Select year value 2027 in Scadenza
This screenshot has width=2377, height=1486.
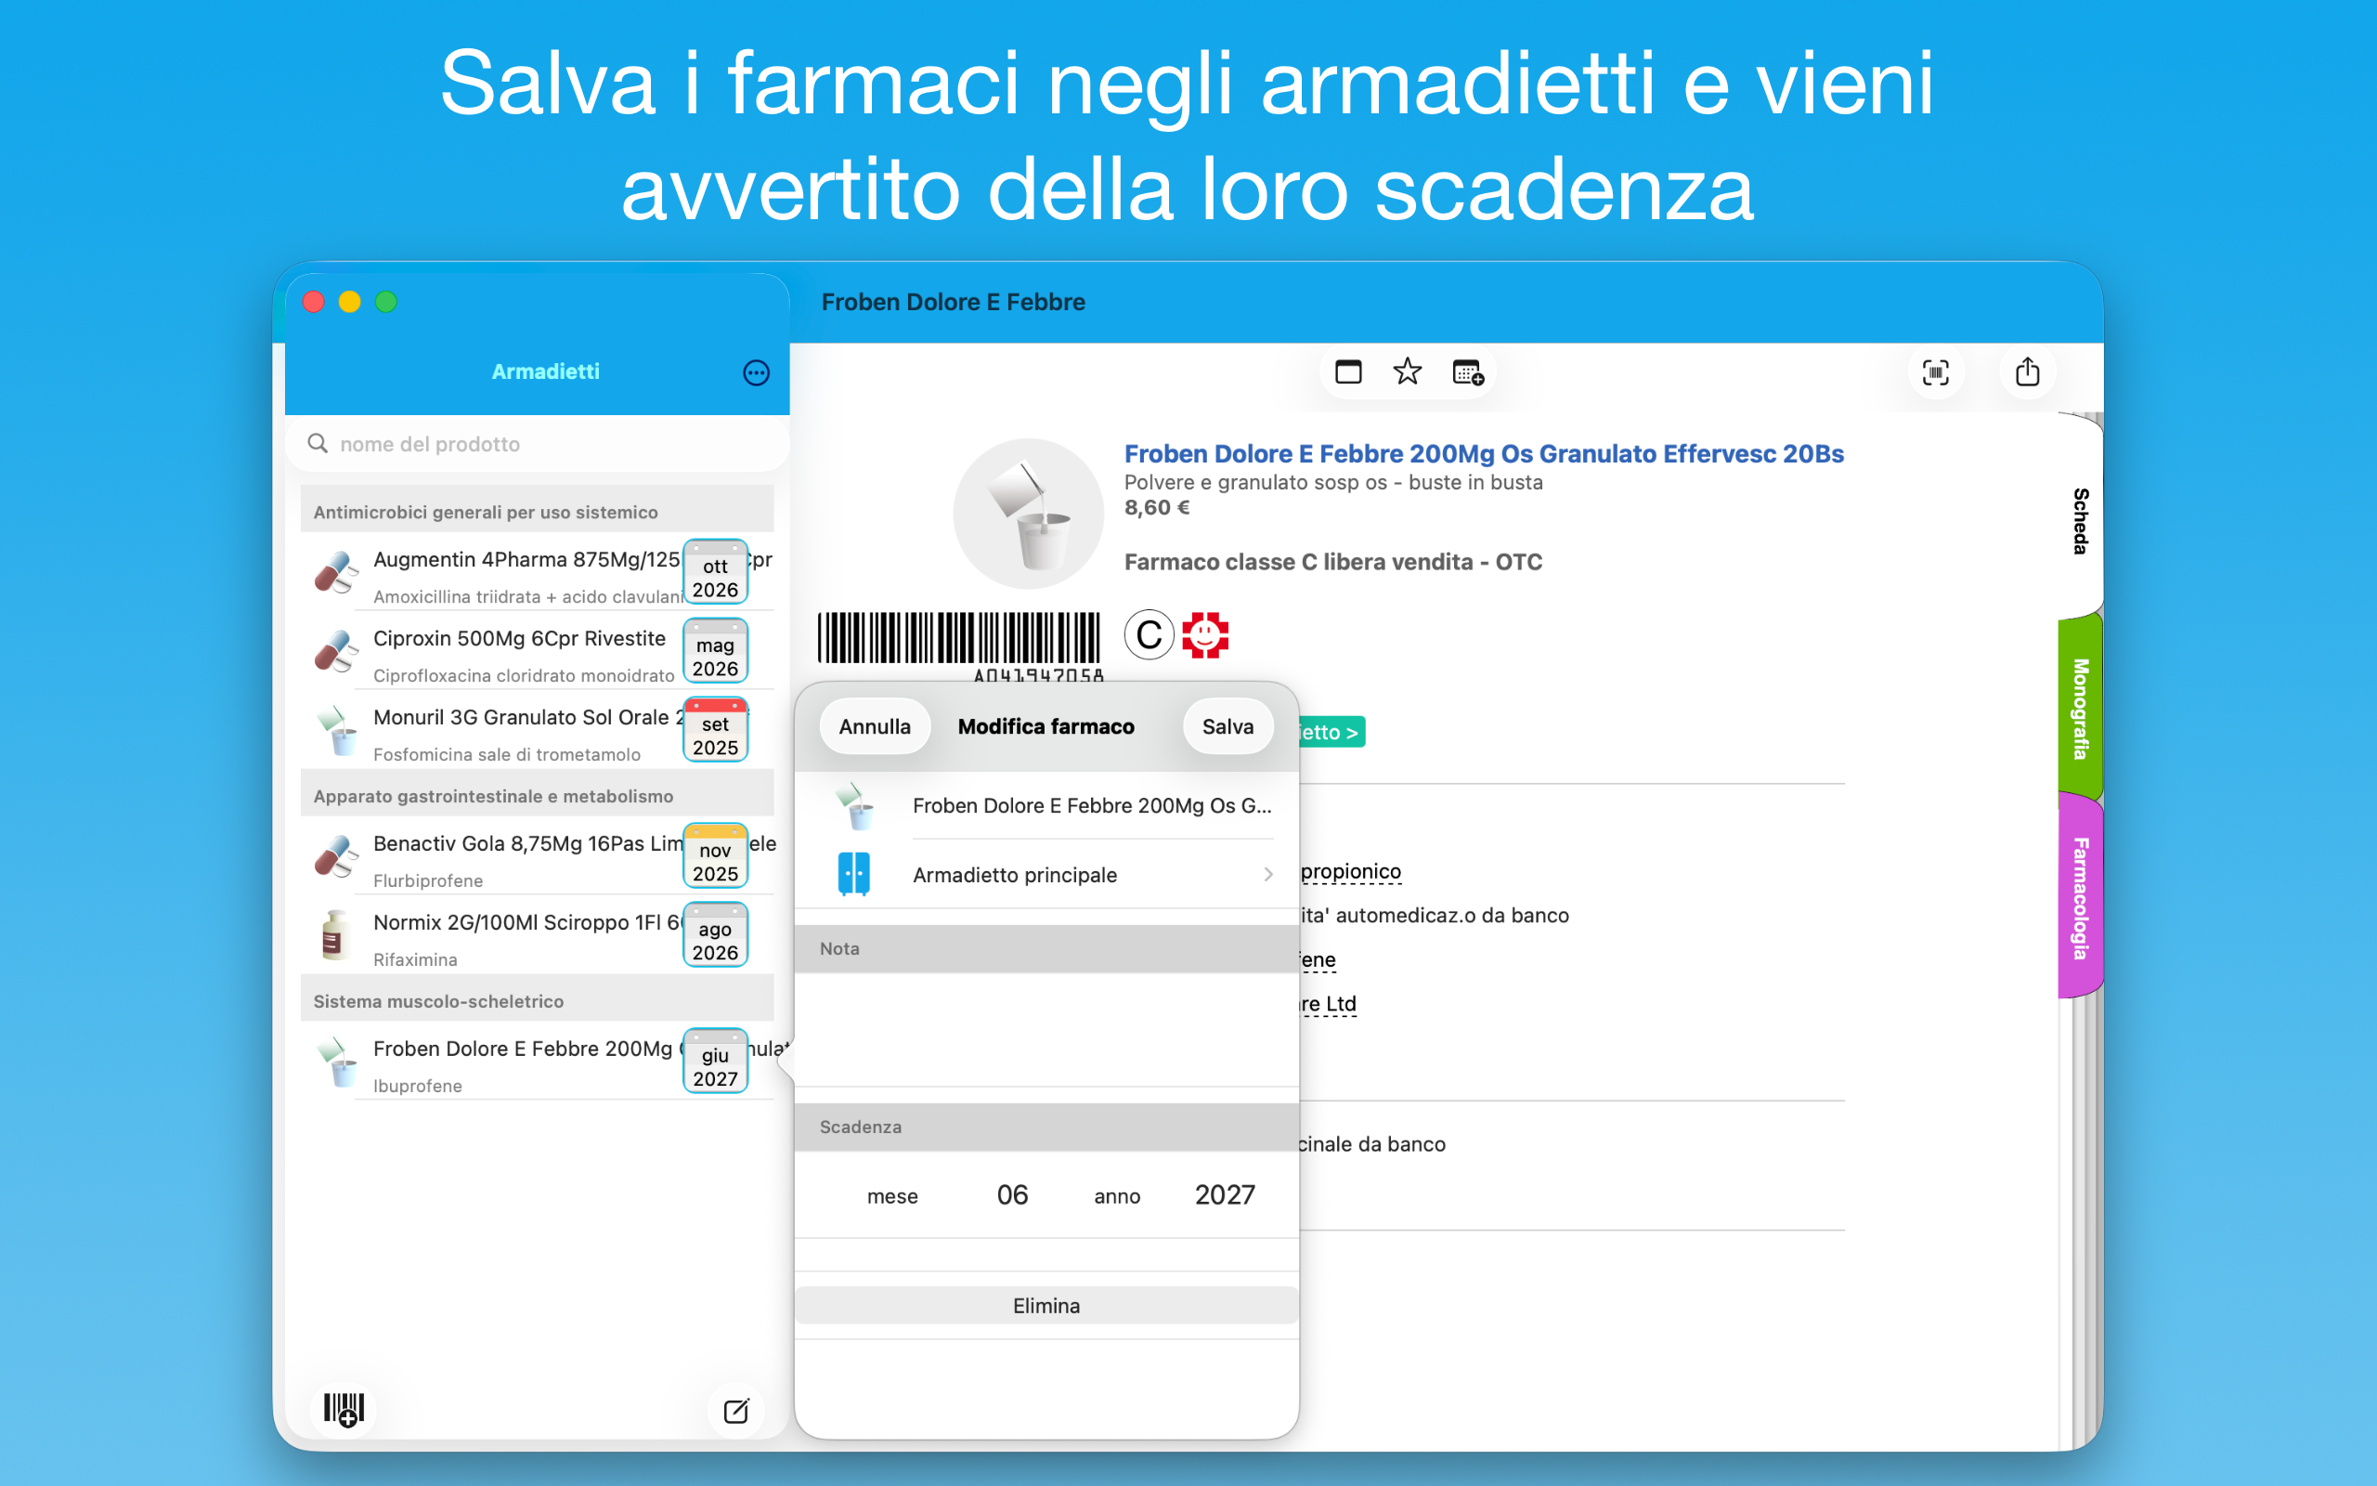pos(1224,1195)
